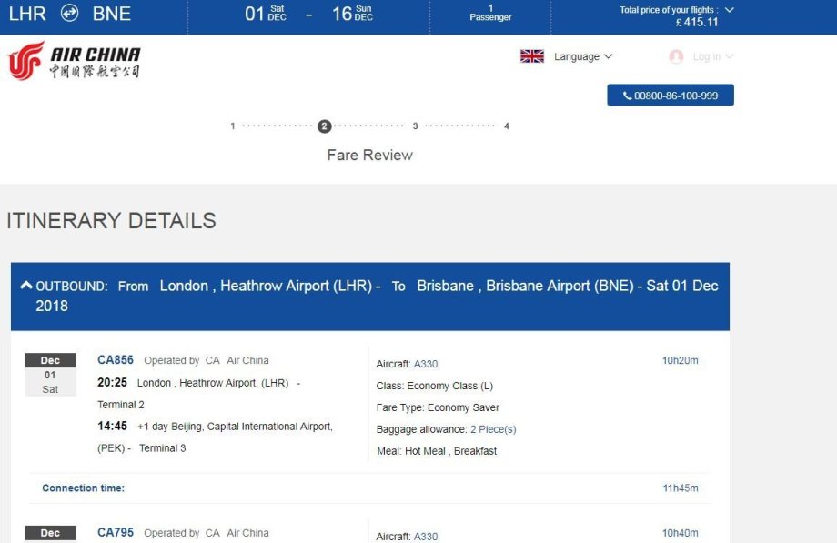
Task: Click the phone icon on the hotline button
Action: point(627,96)
